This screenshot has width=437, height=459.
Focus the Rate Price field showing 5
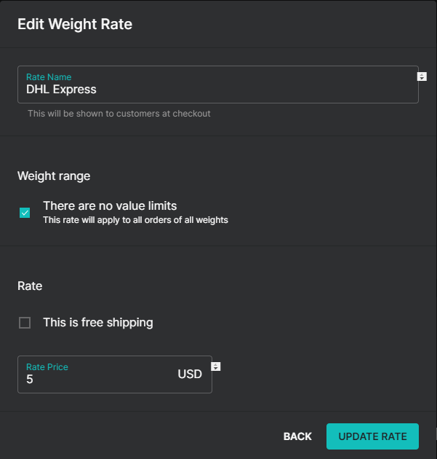(115, 374)
